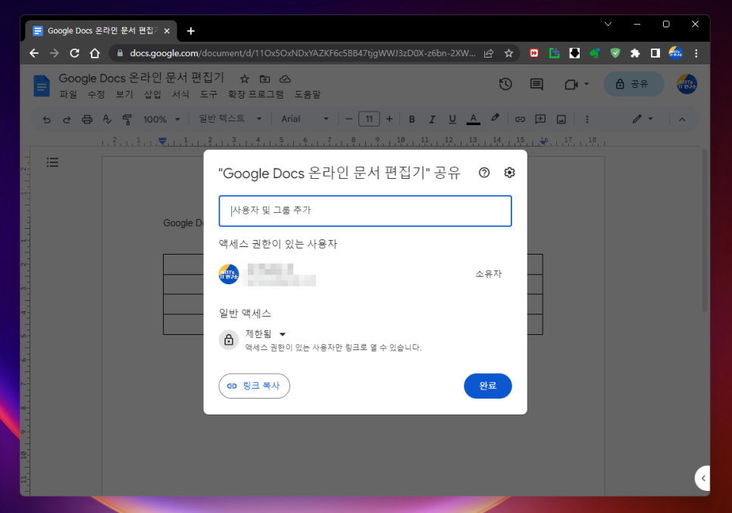Open share dialog settings gear
This screenshot has width=732, height=513.
point(509,173)
